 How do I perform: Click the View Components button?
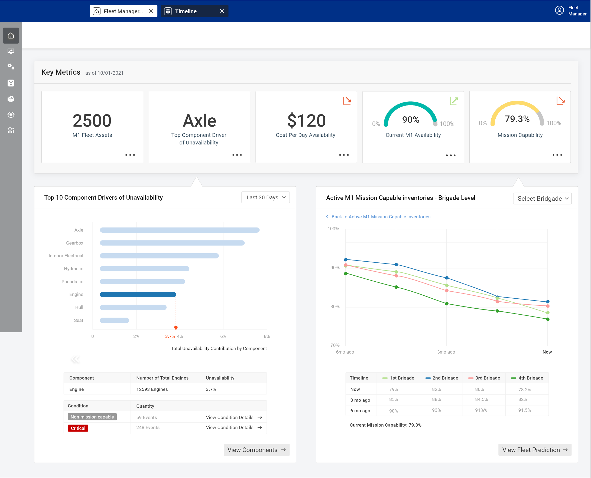[x=256, y=450]
